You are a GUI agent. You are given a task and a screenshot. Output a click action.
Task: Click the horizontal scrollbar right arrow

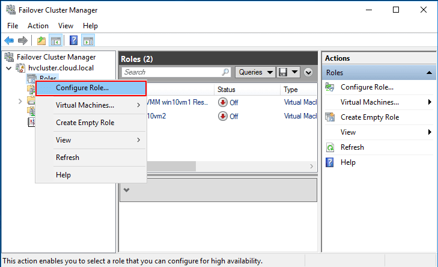[x=312, y=166]
